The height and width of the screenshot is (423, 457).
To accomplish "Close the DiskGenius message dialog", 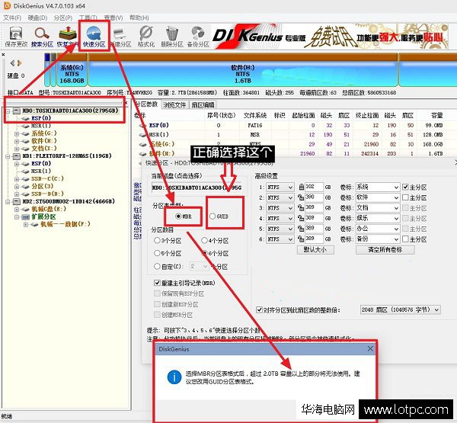I will pyautogui.click(x=370, y=348).
